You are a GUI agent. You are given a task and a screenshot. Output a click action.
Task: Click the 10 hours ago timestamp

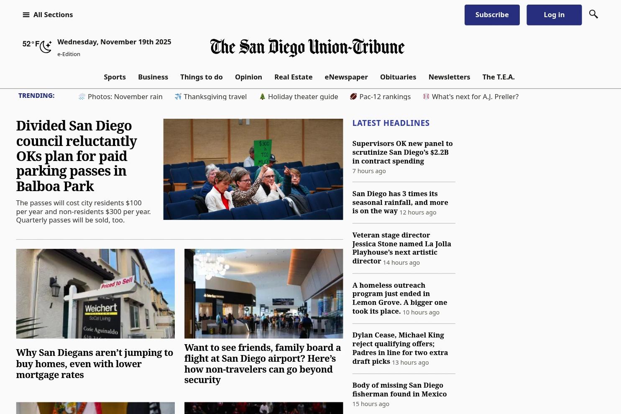[421, 312]
